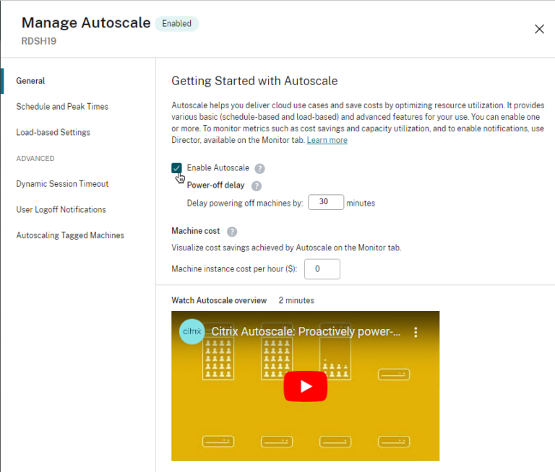Click the power-off delay minutes field
The height and width of the screenshot is (472, 555).
pyautogui.click(x=325, y=203)
